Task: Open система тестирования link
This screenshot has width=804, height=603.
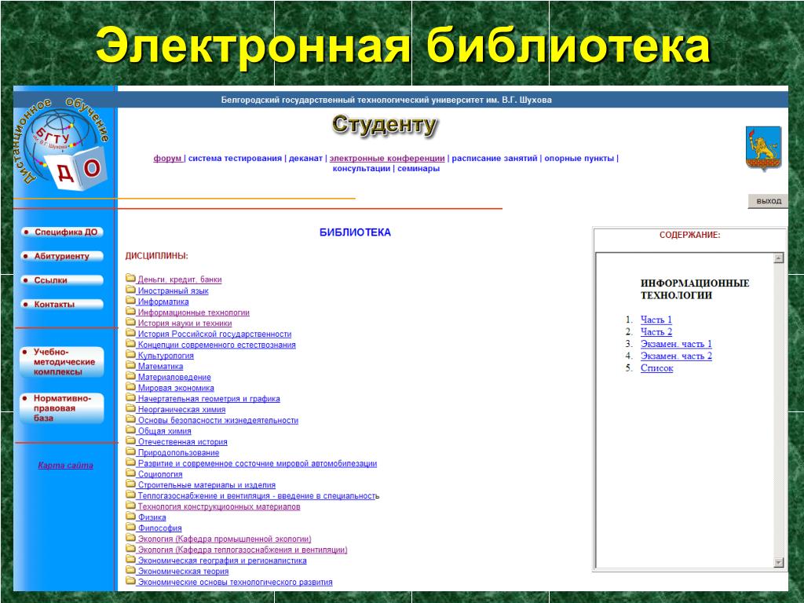Action: point(235,159)
